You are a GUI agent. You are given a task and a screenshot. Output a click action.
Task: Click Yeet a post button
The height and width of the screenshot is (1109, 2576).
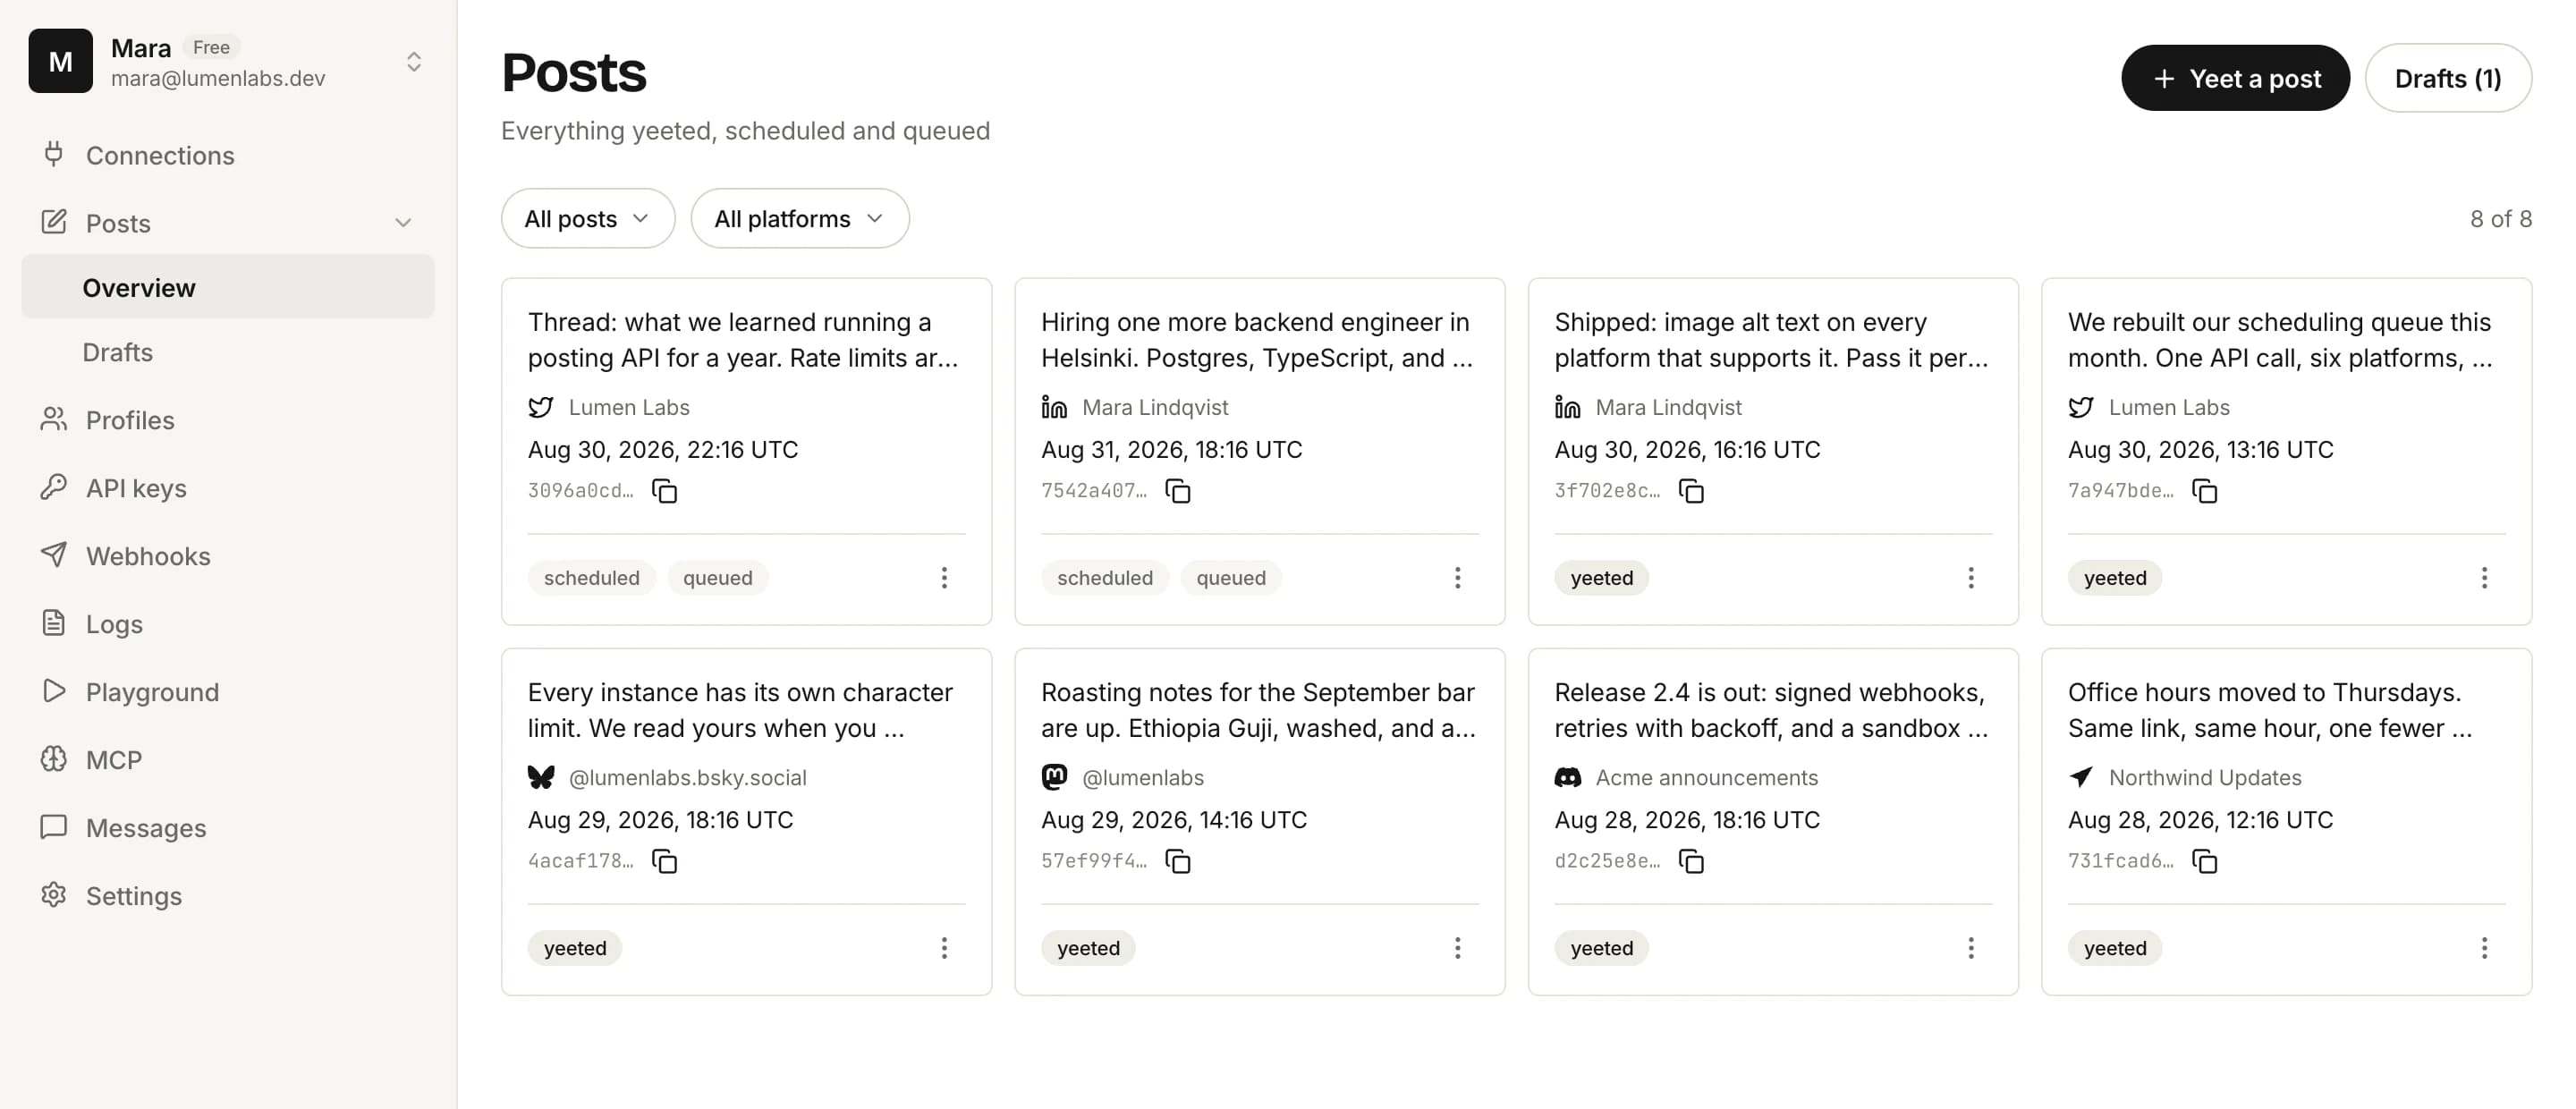click(2235, 78)
